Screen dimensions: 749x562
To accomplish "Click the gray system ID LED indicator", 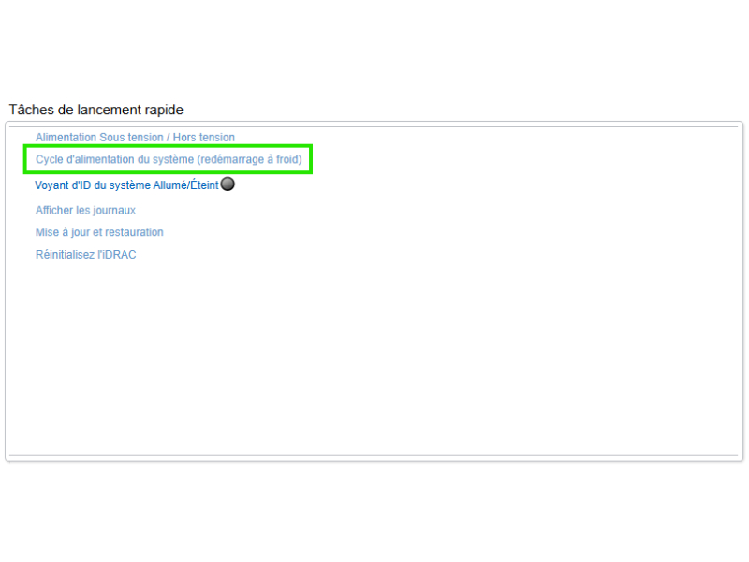I will (227, 185).
